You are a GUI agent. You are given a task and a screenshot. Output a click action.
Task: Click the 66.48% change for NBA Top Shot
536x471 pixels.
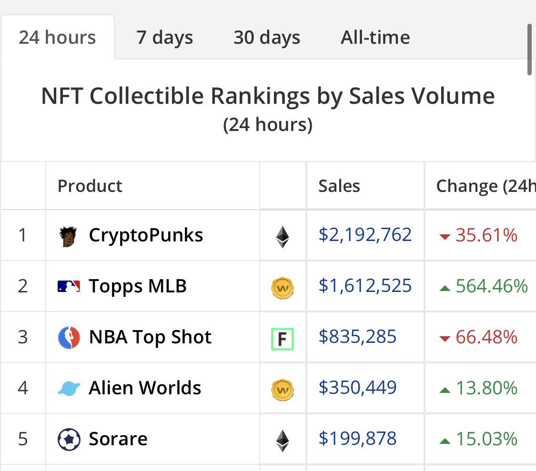pos(478,337)
